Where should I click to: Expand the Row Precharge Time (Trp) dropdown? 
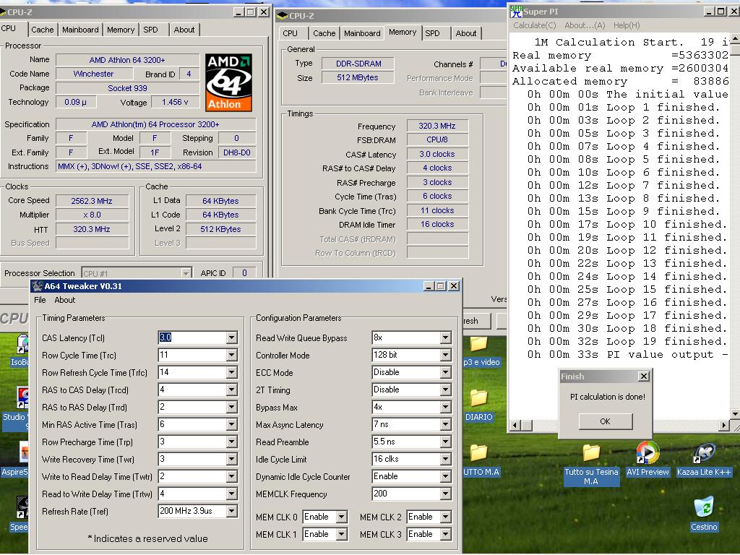[x=231, y=442]
